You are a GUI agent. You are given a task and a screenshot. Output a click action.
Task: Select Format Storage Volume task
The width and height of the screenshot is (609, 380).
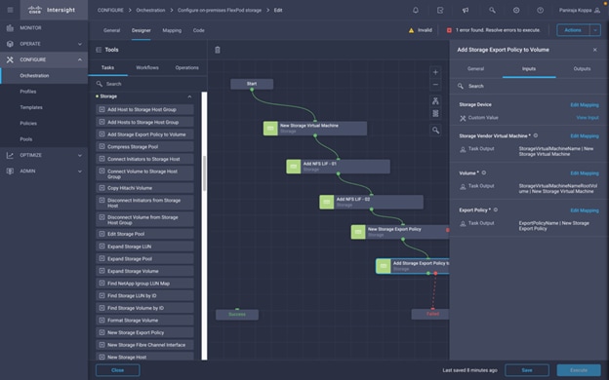144,321
